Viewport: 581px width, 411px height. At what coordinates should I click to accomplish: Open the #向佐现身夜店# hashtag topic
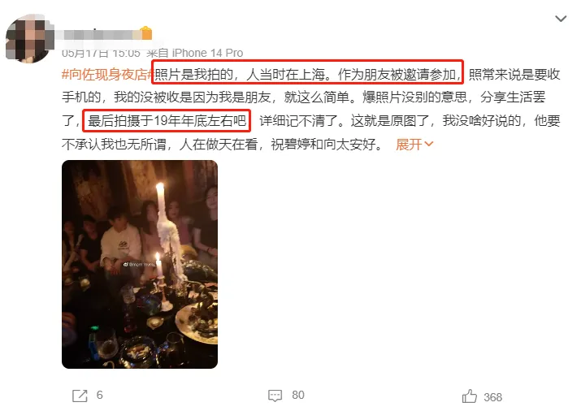107,75
